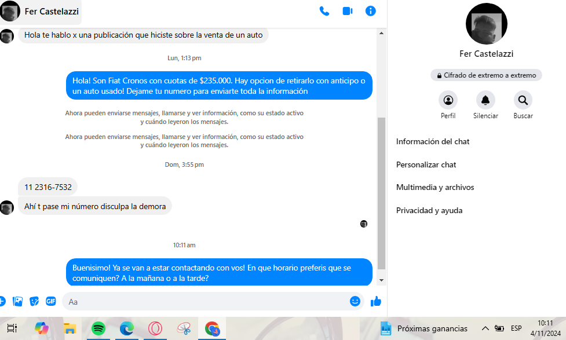Open Spotify from the taskbar
Image resolution: width=566 pixels, height=340 pixels.
(98, 328)
